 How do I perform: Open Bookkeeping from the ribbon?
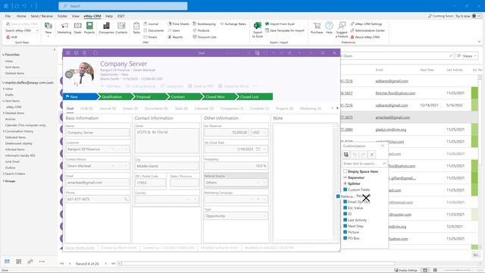tap(204, 24)
